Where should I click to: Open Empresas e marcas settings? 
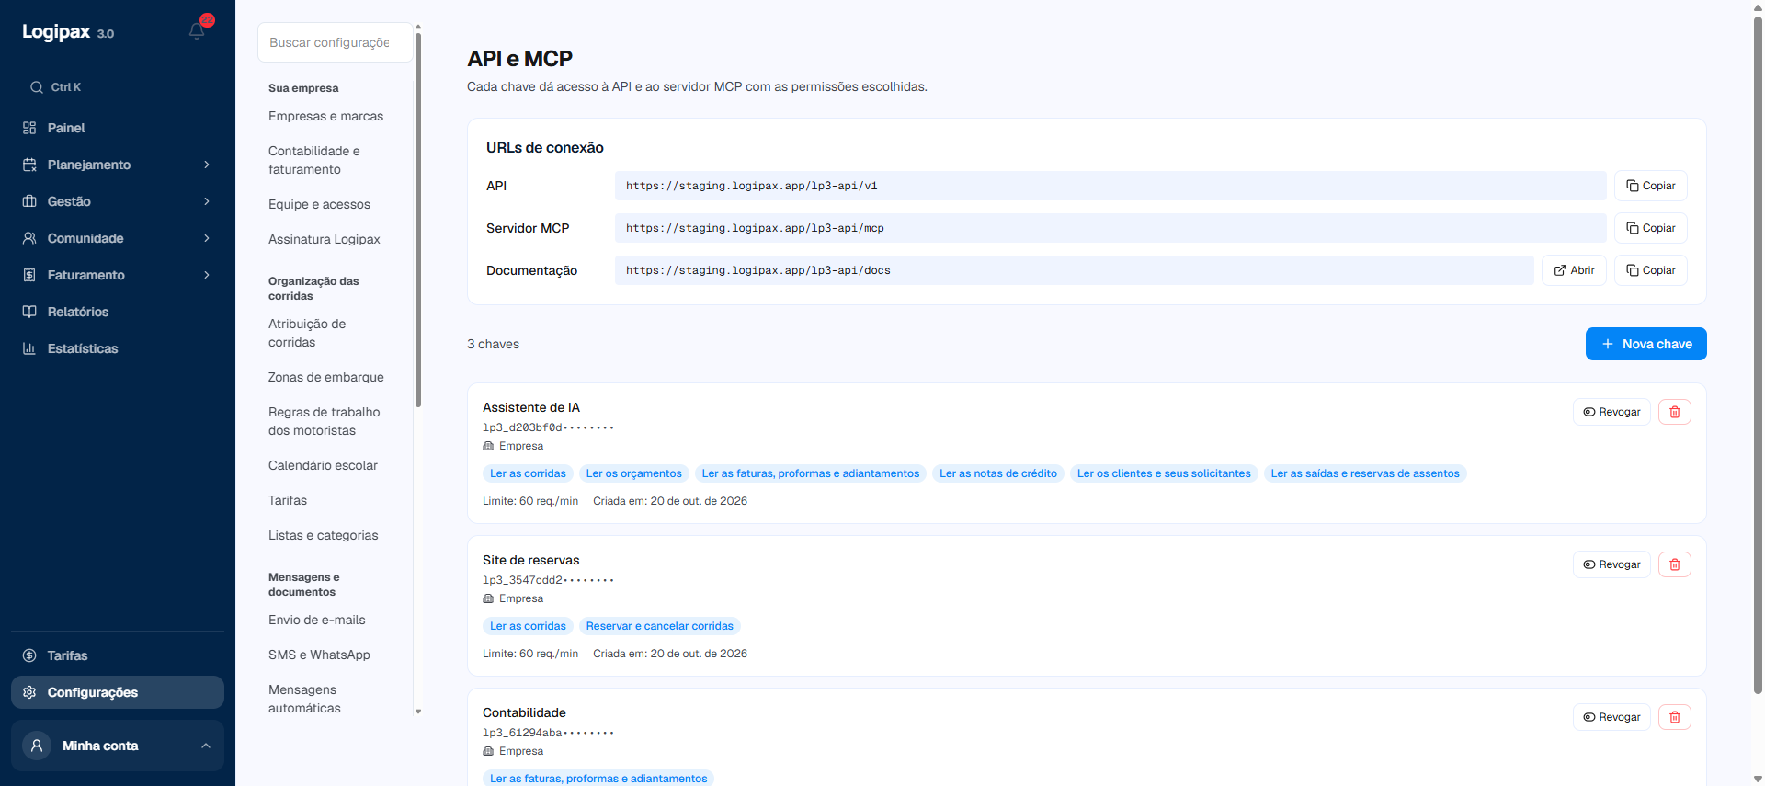click(326, 116)
